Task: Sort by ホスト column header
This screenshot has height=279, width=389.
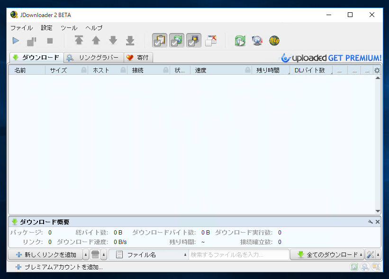Action: pyautogui.click(x=108, y=70)
